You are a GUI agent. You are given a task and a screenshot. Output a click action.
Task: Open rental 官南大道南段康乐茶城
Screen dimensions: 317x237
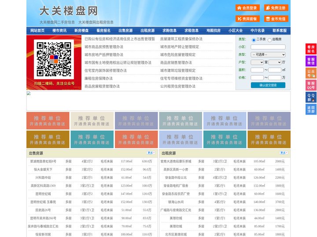[x=176, y=162]
